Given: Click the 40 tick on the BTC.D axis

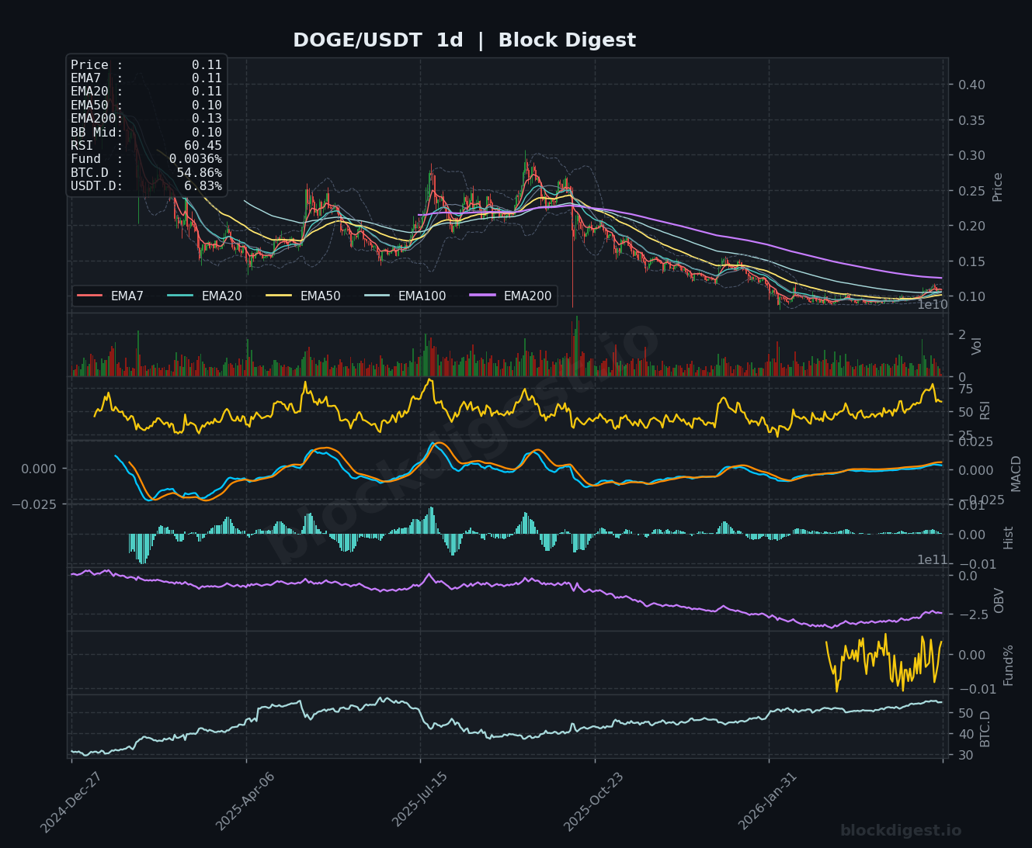Looking at the screenshot, I should pos(965,734).
